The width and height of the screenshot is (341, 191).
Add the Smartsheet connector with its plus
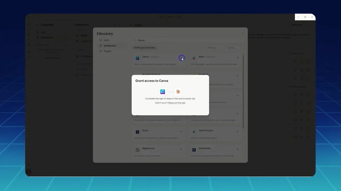click(238, 149)
